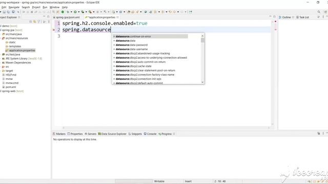Open the Help menu
The height and width of the screenshot is (184, 328).
tap(65, 7)
